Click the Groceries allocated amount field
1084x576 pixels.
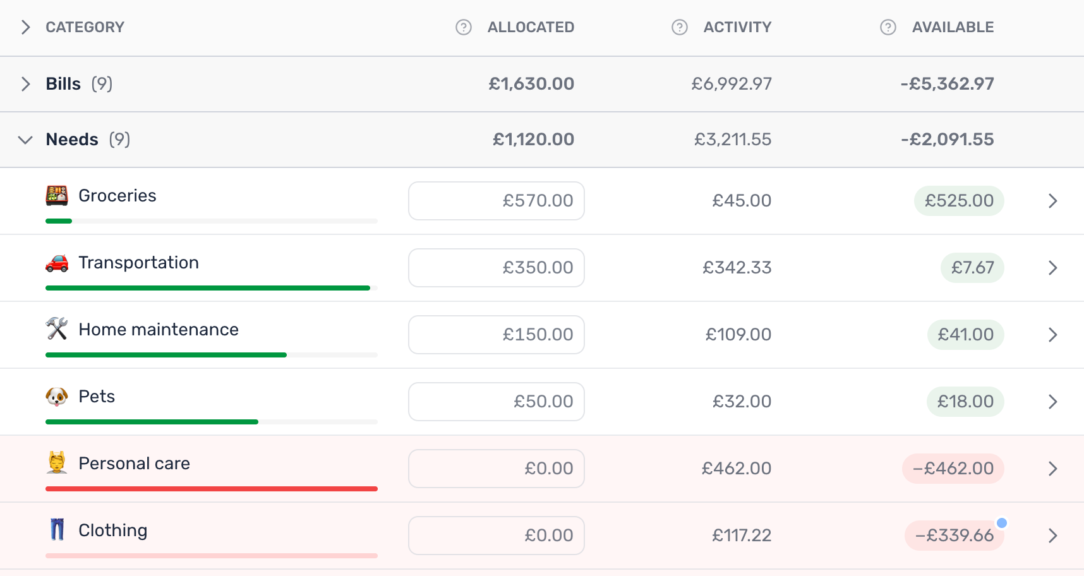(496, 201)
